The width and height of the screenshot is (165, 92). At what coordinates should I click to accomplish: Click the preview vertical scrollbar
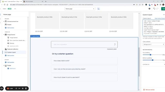coord(139,62)
